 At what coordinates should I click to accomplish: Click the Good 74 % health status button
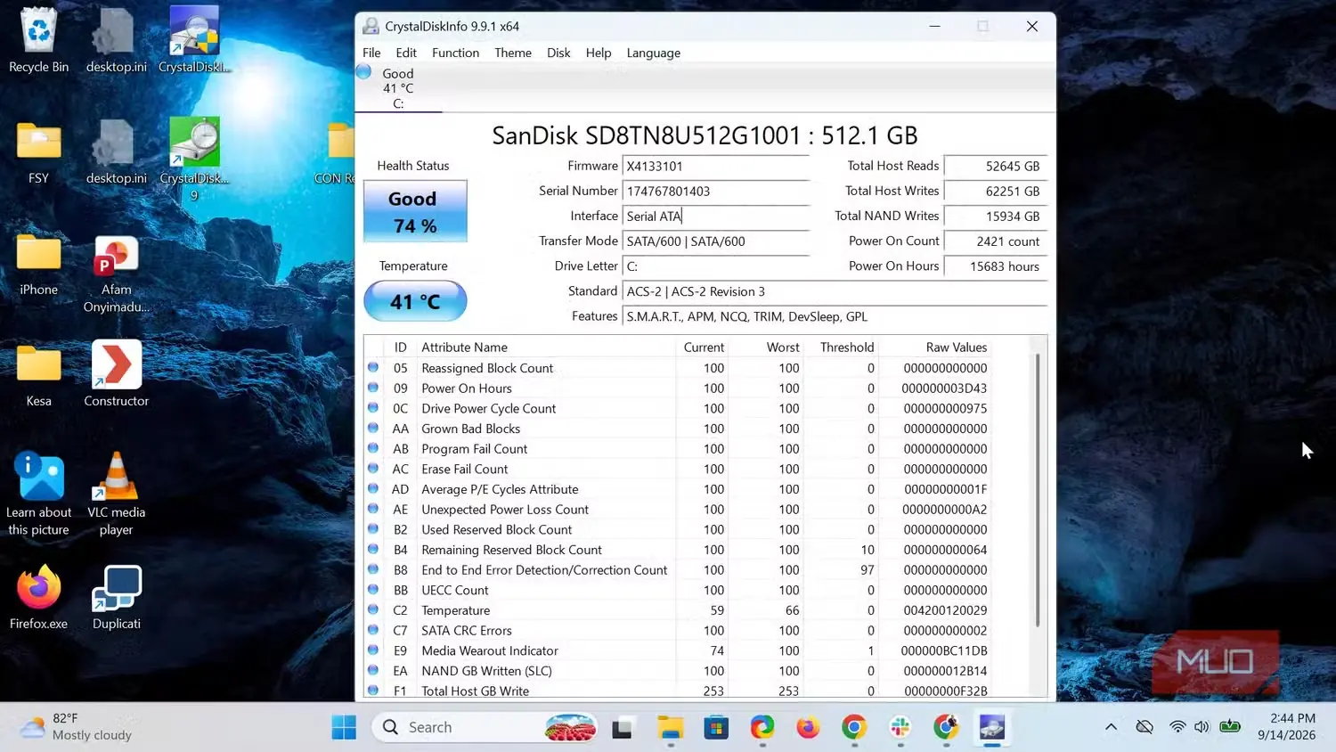click(415, 211)
